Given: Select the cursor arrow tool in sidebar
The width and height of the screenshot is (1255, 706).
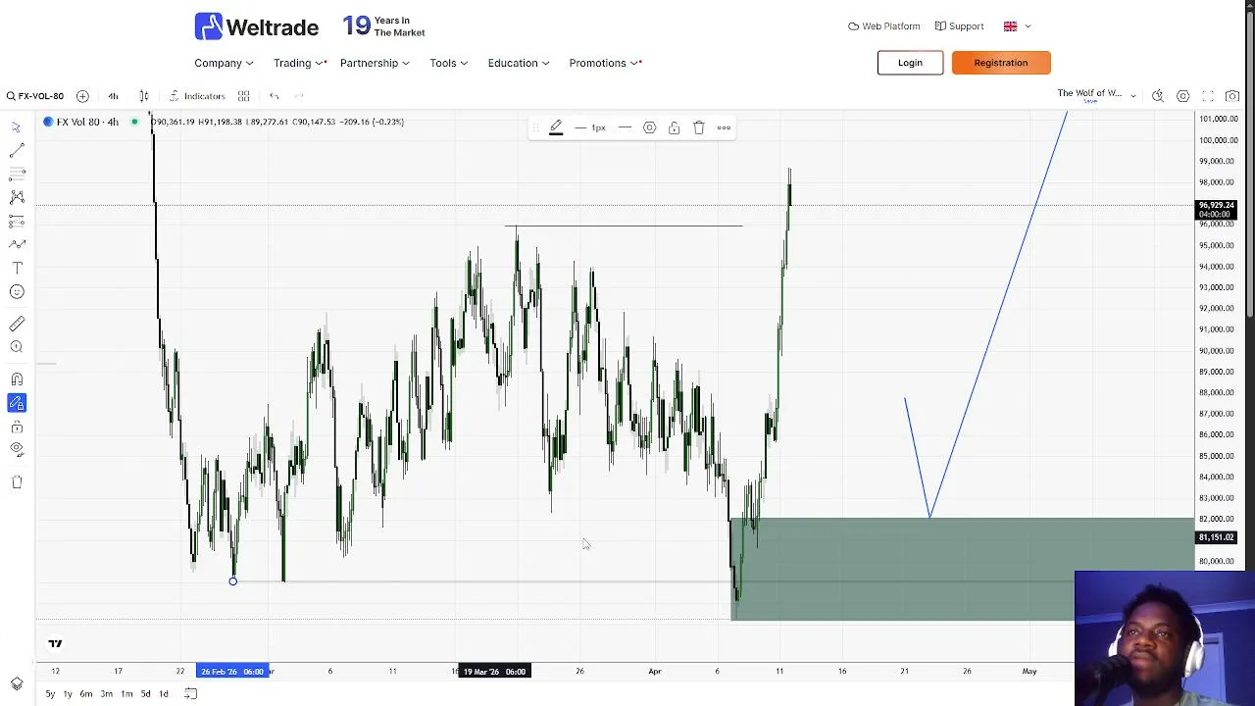Looking at the screenshot, I should [x=17, y=127].
